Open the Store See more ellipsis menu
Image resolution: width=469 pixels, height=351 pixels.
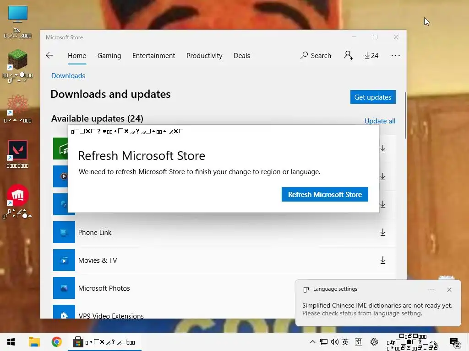[x=395, y=55]
